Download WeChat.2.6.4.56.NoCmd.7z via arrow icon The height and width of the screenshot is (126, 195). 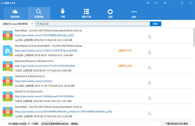(149, 82)
